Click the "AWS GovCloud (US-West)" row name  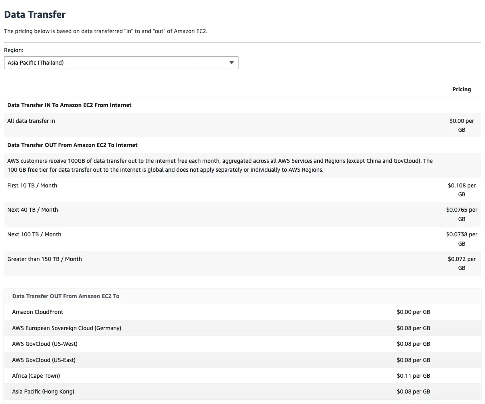tap(45, 344)
